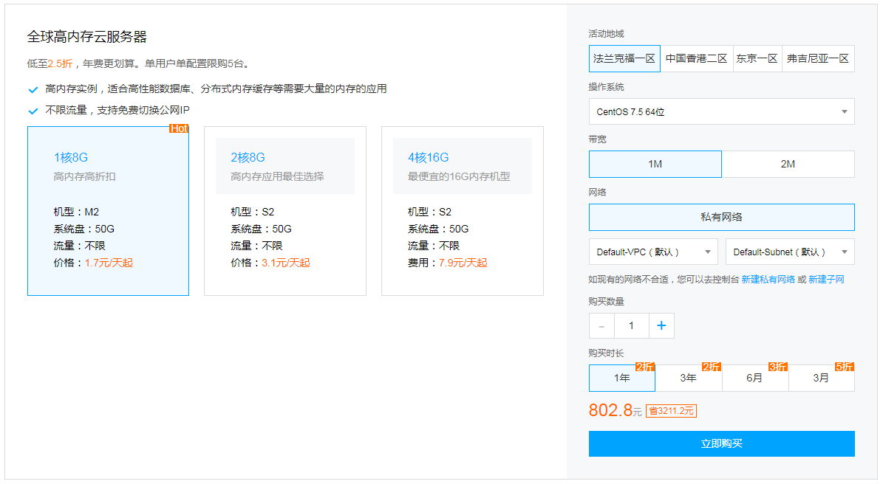Choose the 4核16G server plan card
883x484 pixels.
(x=462, y=211)
